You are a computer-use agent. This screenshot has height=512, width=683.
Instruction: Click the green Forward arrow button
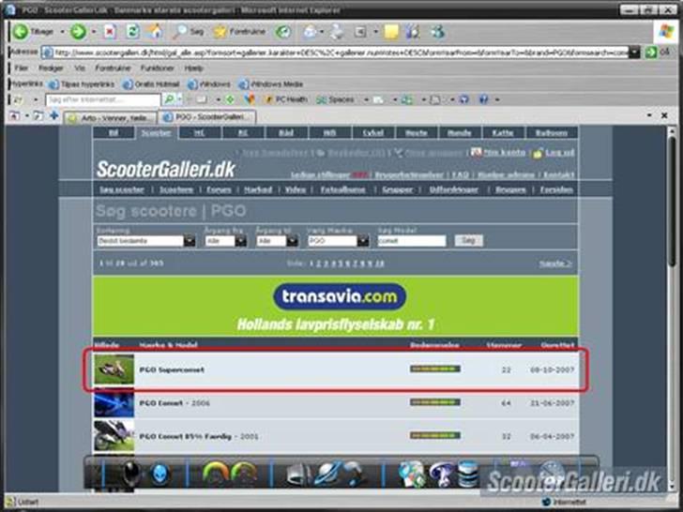tap(78, 32)
